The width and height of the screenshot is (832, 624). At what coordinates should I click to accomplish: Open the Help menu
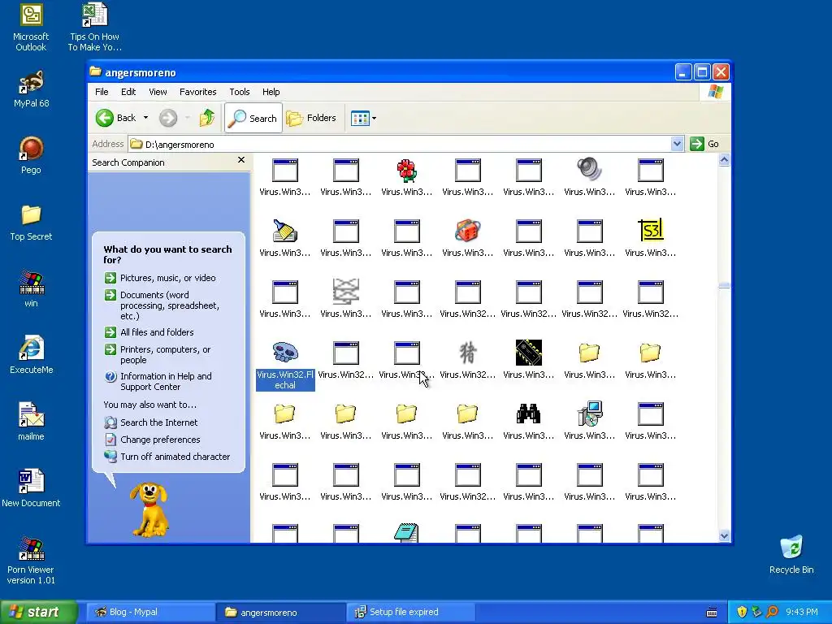pyautogui.click(x=271, y=92)
